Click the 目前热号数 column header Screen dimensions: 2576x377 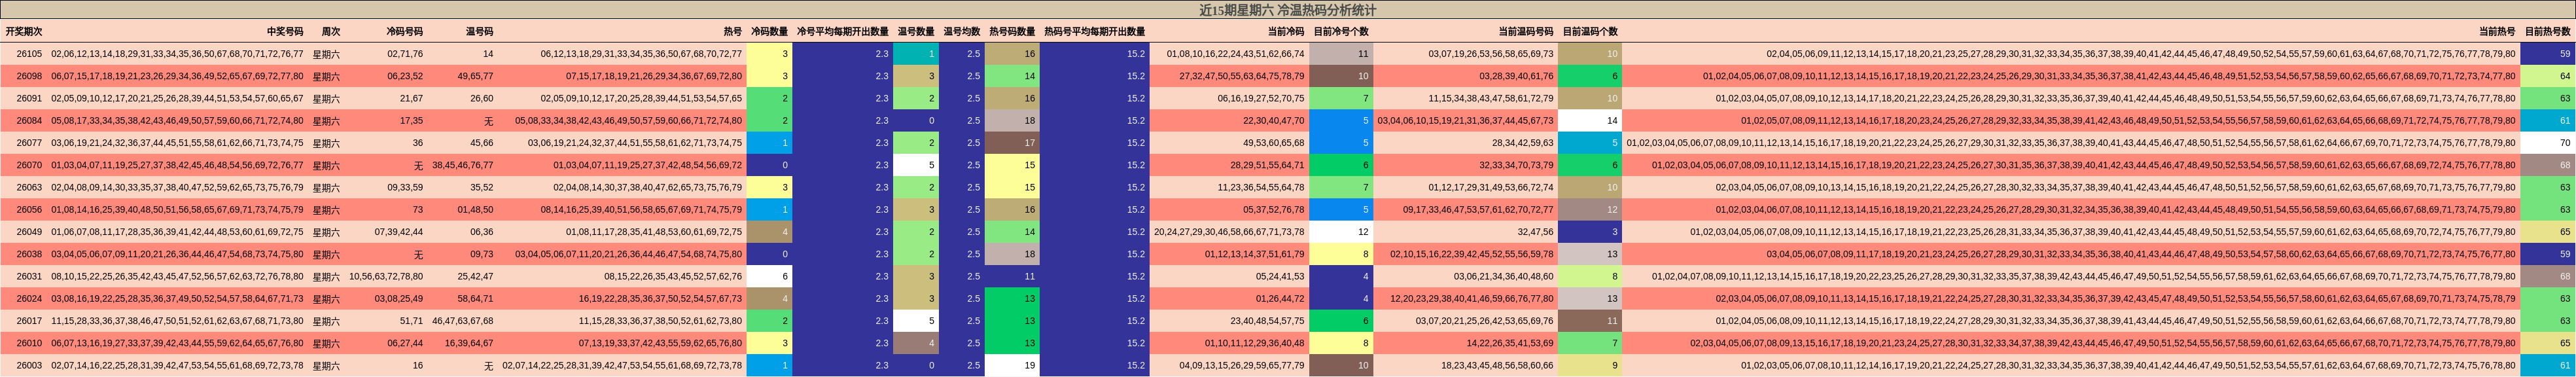coord(2547,32)
